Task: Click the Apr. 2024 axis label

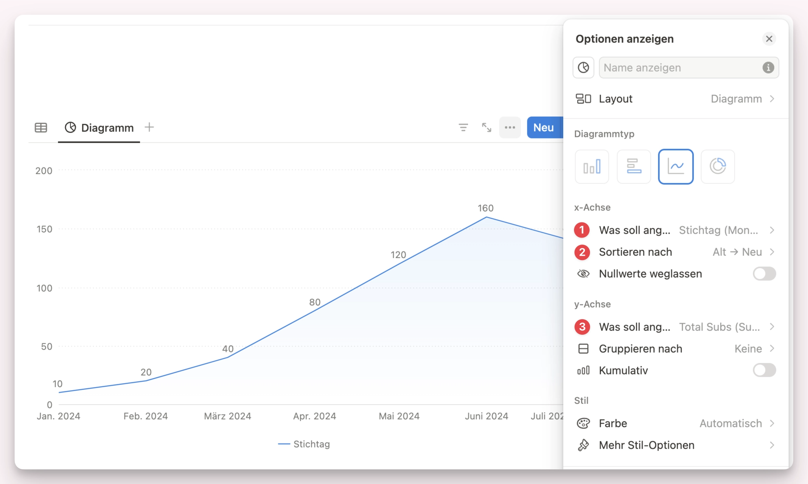Action: (x=315, y=416)
